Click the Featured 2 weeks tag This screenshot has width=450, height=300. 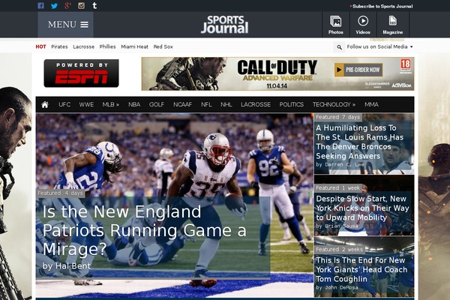[340, 250]
